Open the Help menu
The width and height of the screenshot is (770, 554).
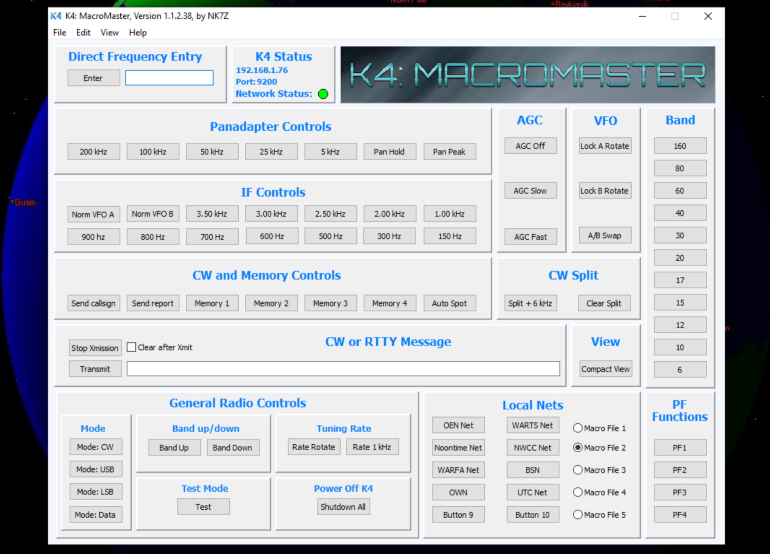point(138,33)
